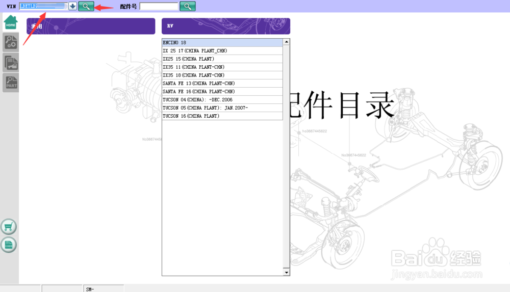
Task: Search by part number magnifier button
Action: pos(188,6)
